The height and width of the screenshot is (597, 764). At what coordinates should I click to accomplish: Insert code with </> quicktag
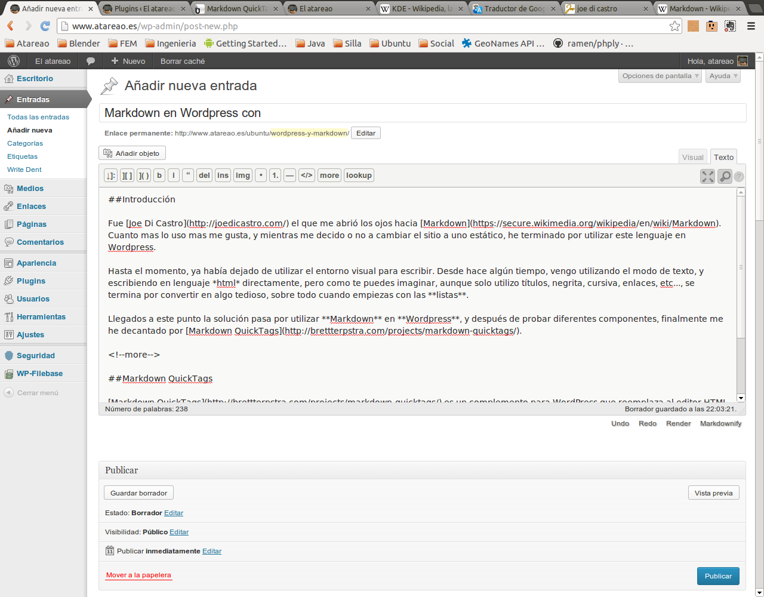[307, 176]
